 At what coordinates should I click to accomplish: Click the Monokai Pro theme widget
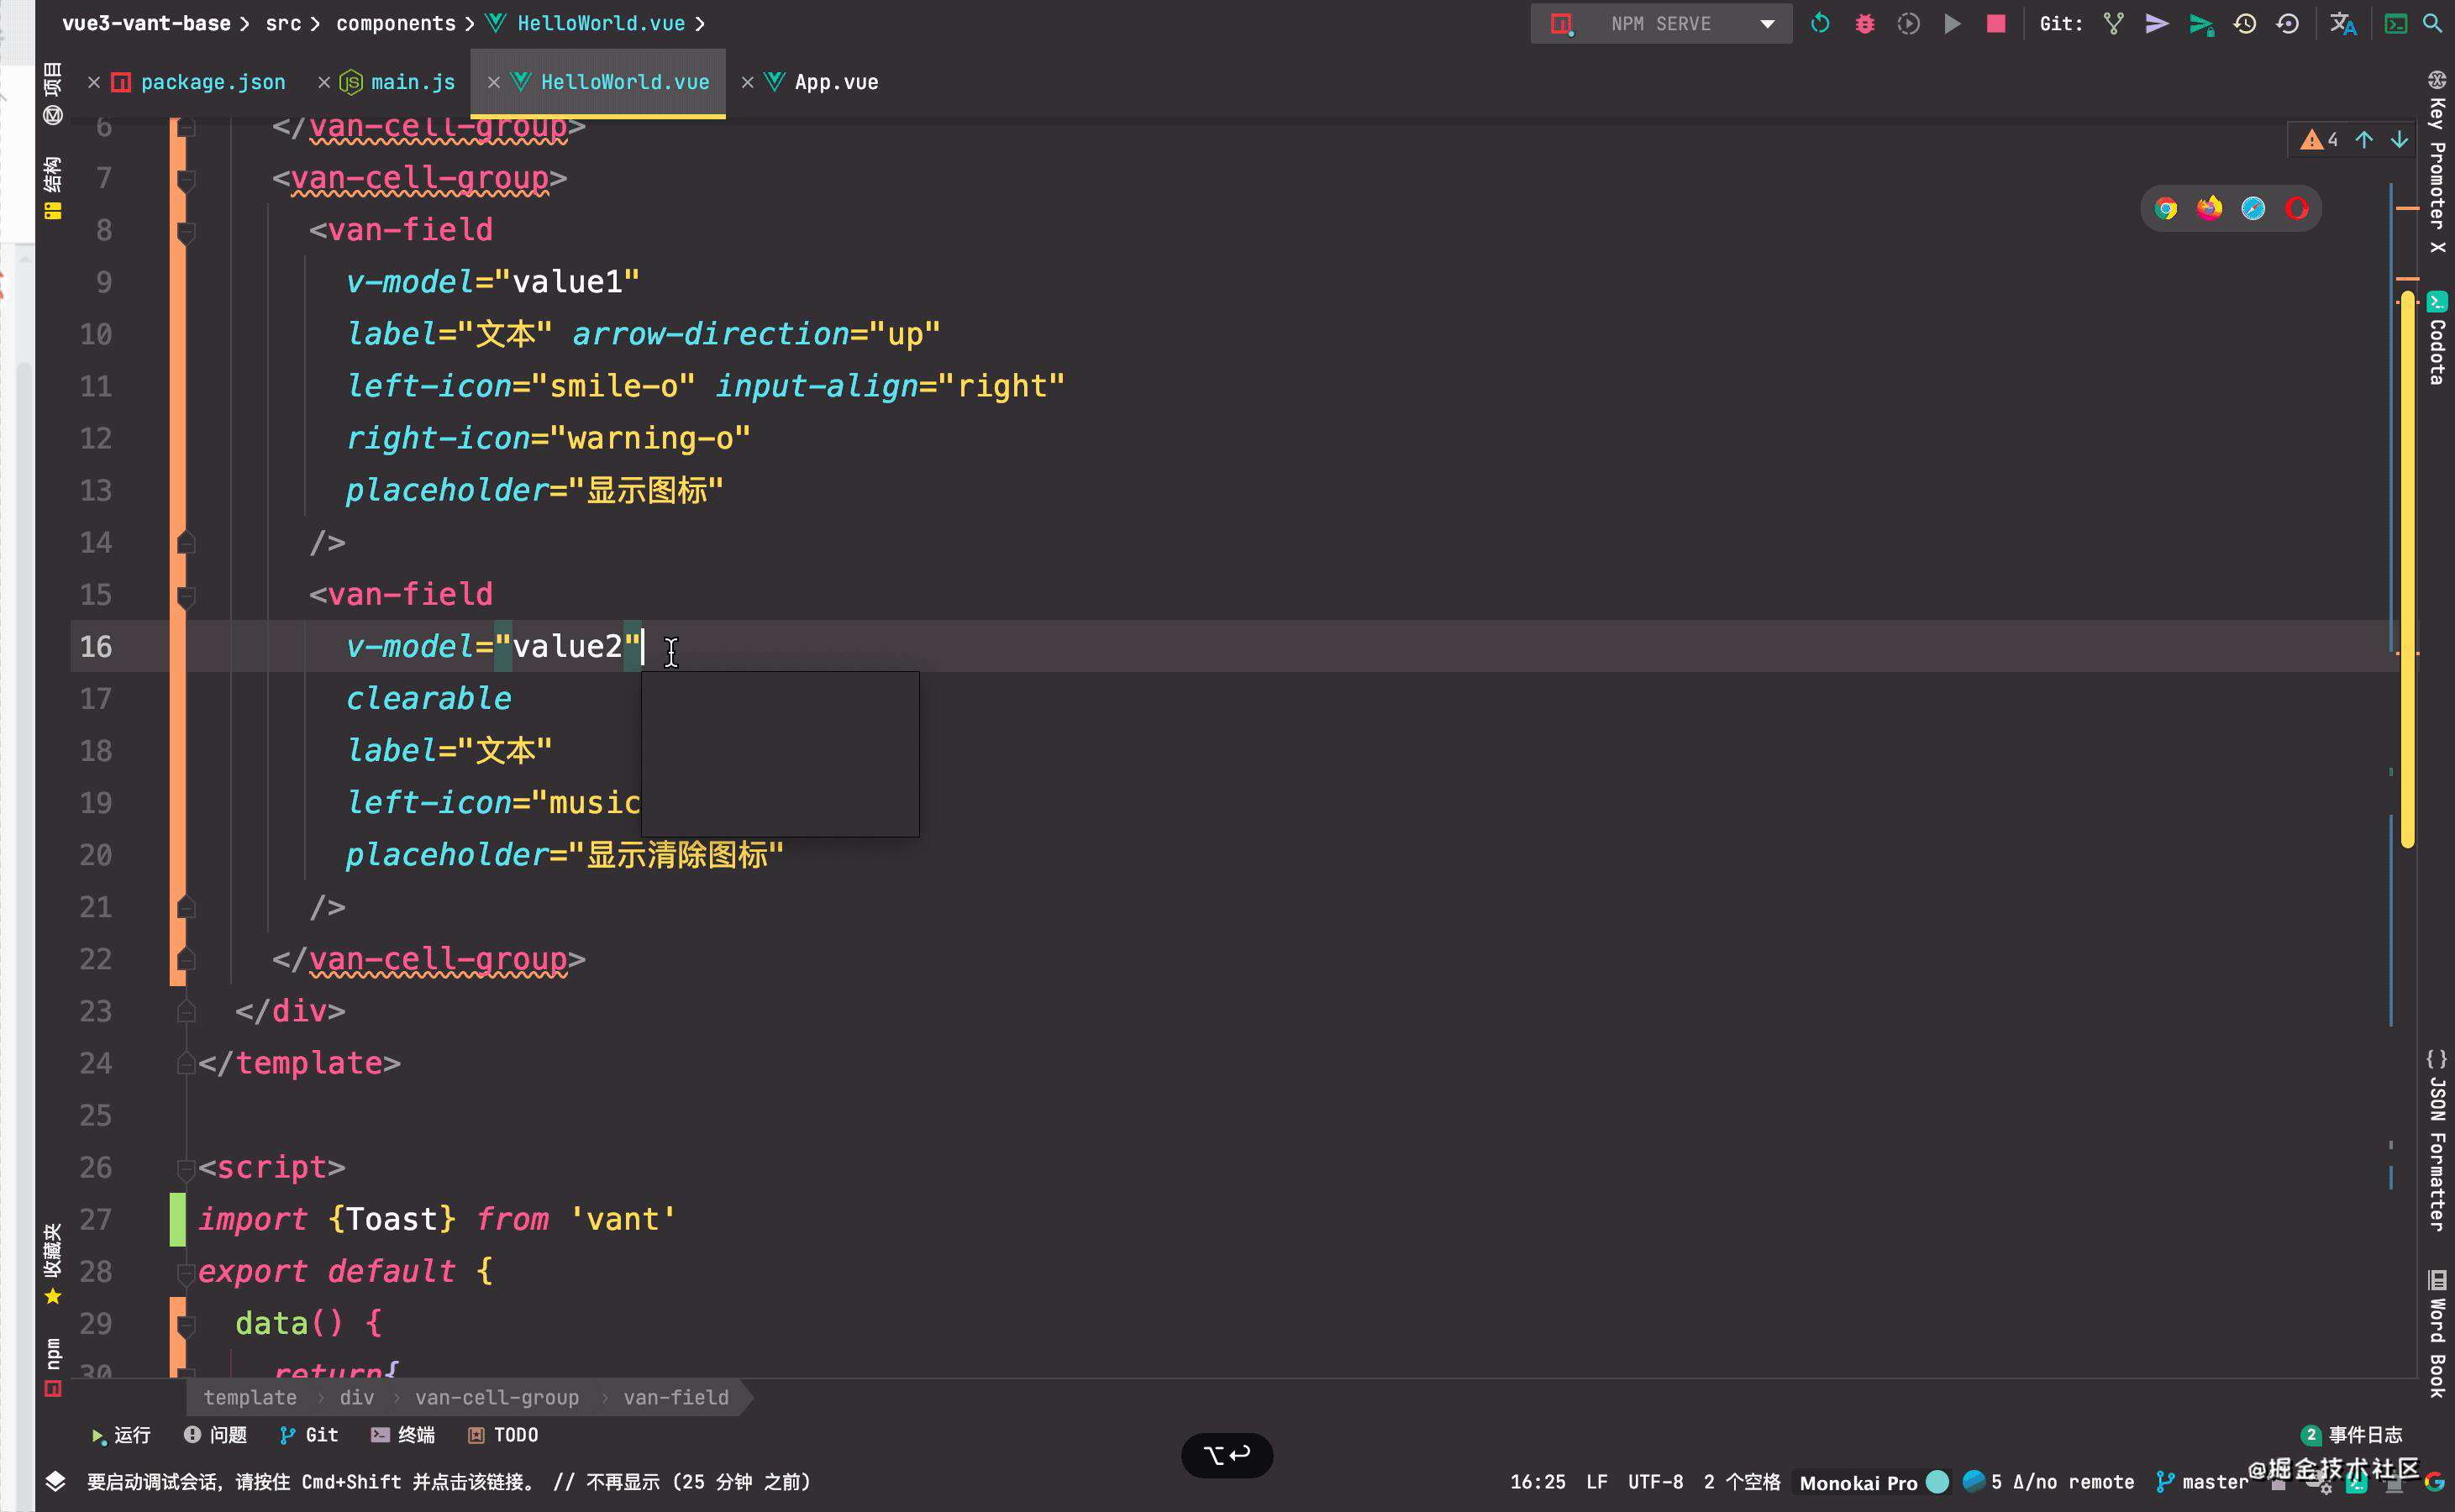pyautogui.click(x=1873, y=1482)
